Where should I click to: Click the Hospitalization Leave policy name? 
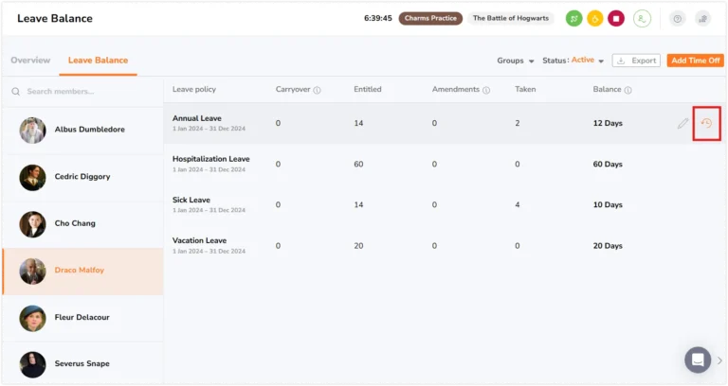point(210,159)
